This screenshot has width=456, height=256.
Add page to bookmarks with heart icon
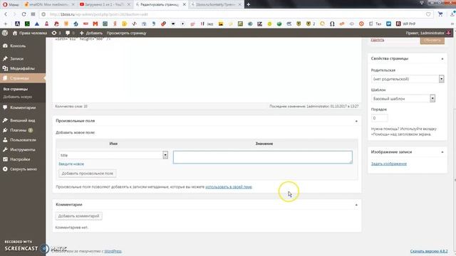[428, 14]
